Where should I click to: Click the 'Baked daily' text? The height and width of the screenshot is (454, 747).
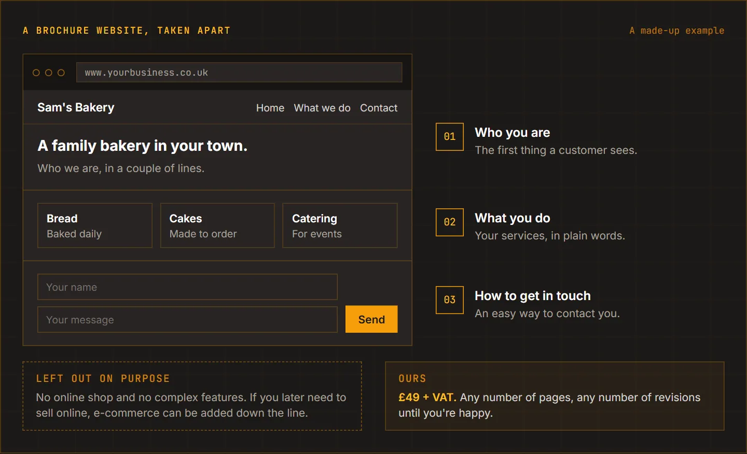[x=74, y=234]
